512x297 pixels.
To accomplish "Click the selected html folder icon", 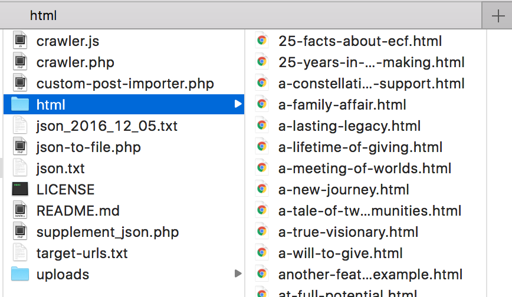I will (x=20, y=104).
